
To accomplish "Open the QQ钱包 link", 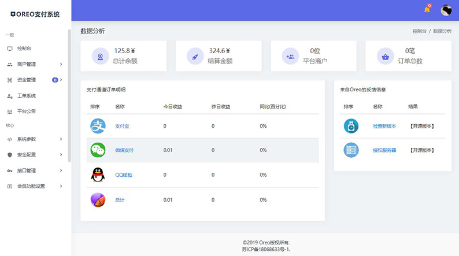I will click(x=124, y=175).
